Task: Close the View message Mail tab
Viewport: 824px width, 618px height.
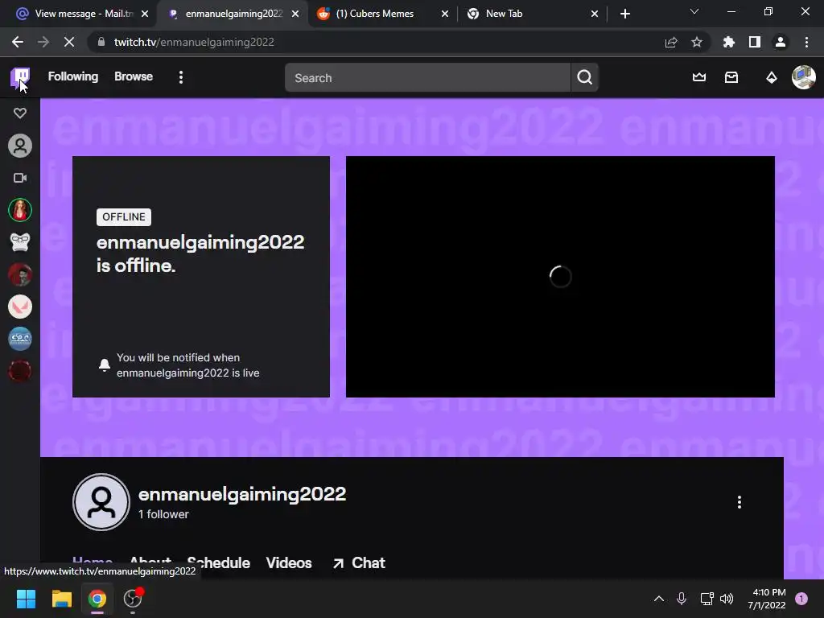Action: (145, 14)
